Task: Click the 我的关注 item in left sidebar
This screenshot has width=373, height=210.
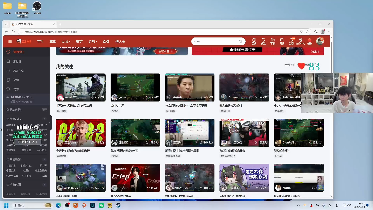Action: click(17, 52)
